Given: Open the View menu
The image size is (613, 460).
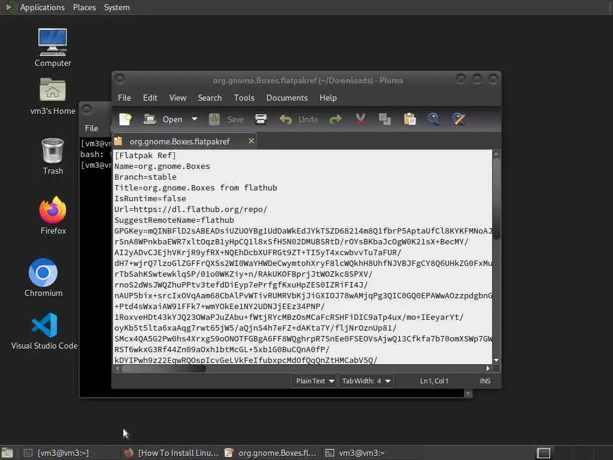Looking at the screenshot, I should (177, 98).
